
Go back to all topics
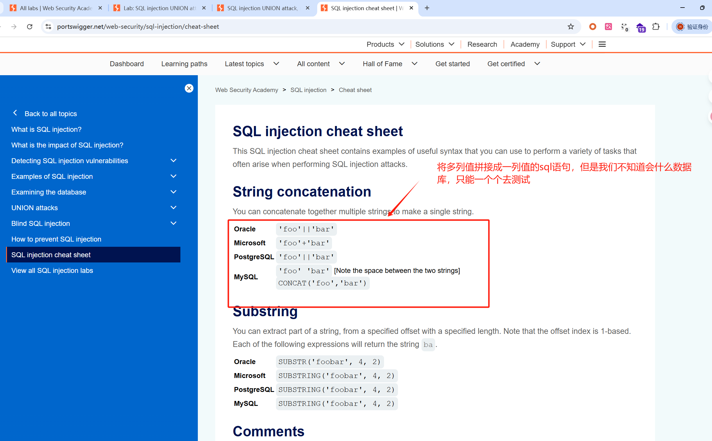coord(51,114)
